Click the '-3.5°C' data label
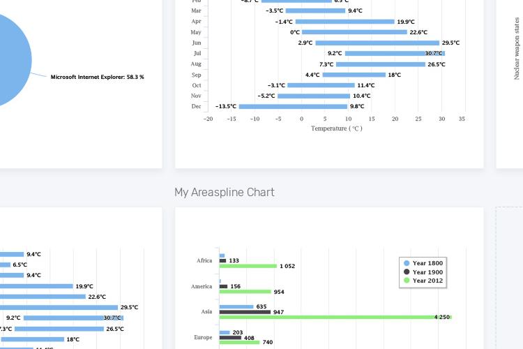 point(275,10)
